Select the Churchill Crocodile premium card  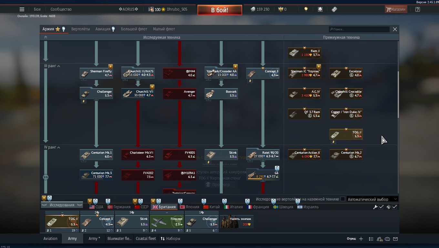(x=346, y=94)
